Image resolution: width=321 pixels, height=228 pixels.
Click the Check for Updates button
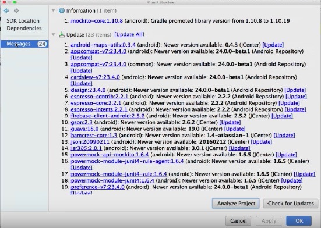pos(291,204)
